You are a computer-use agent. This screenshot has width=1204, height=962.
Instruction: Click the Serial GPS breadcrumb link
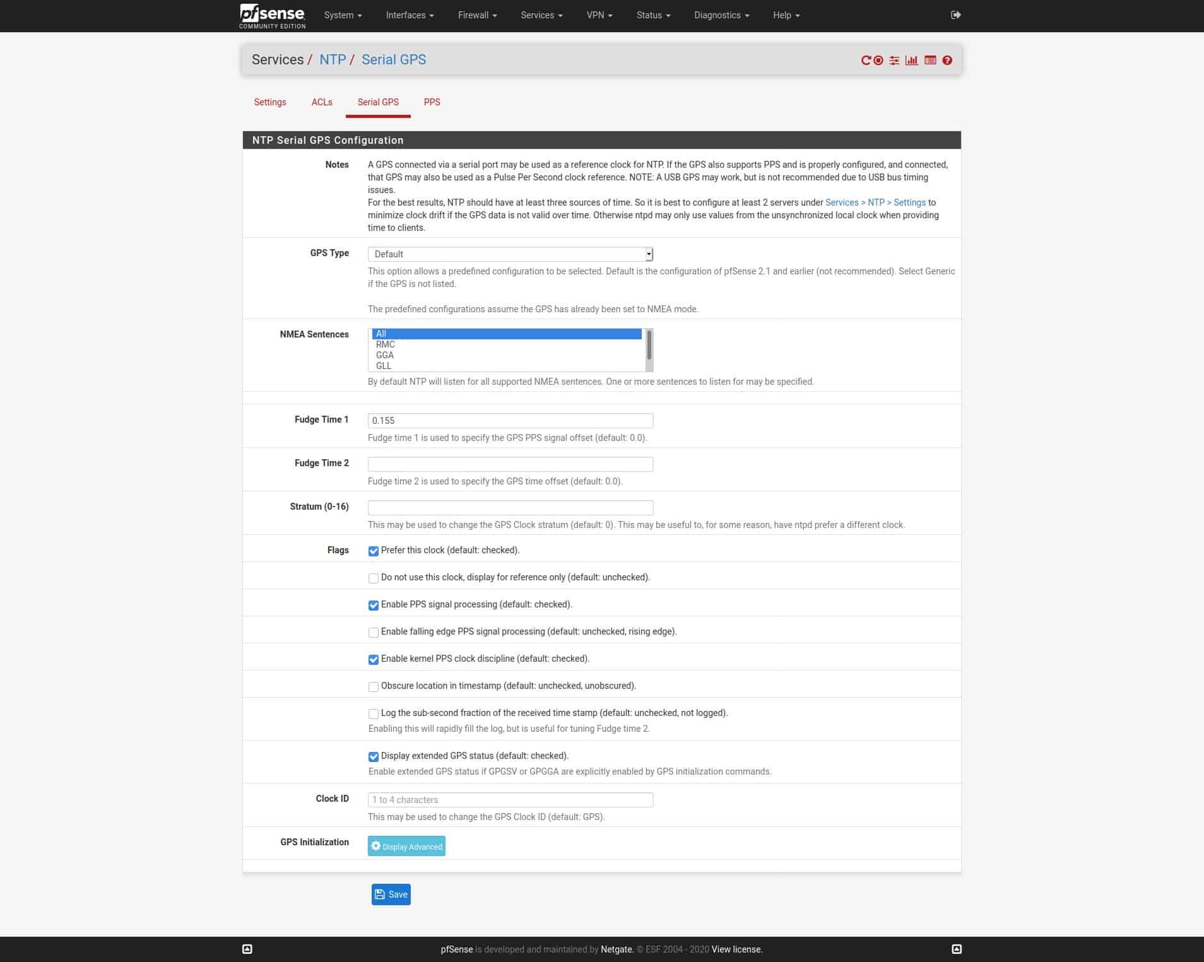tap(394, 60)
